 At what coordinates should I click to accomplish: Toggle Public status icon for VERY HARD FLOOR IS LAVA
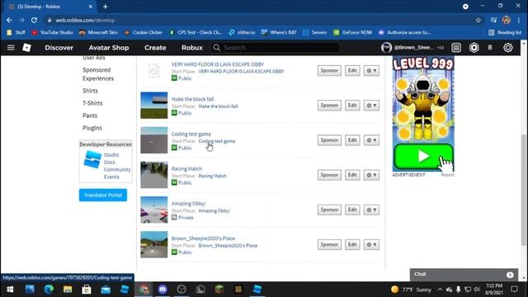coord(174,78)
